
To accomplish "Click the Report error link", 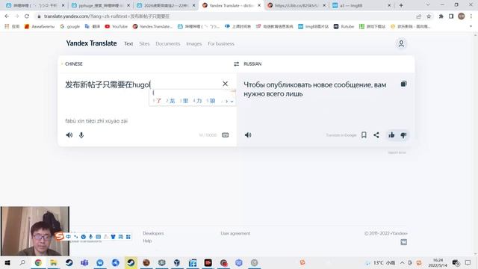I will [397, 152].
